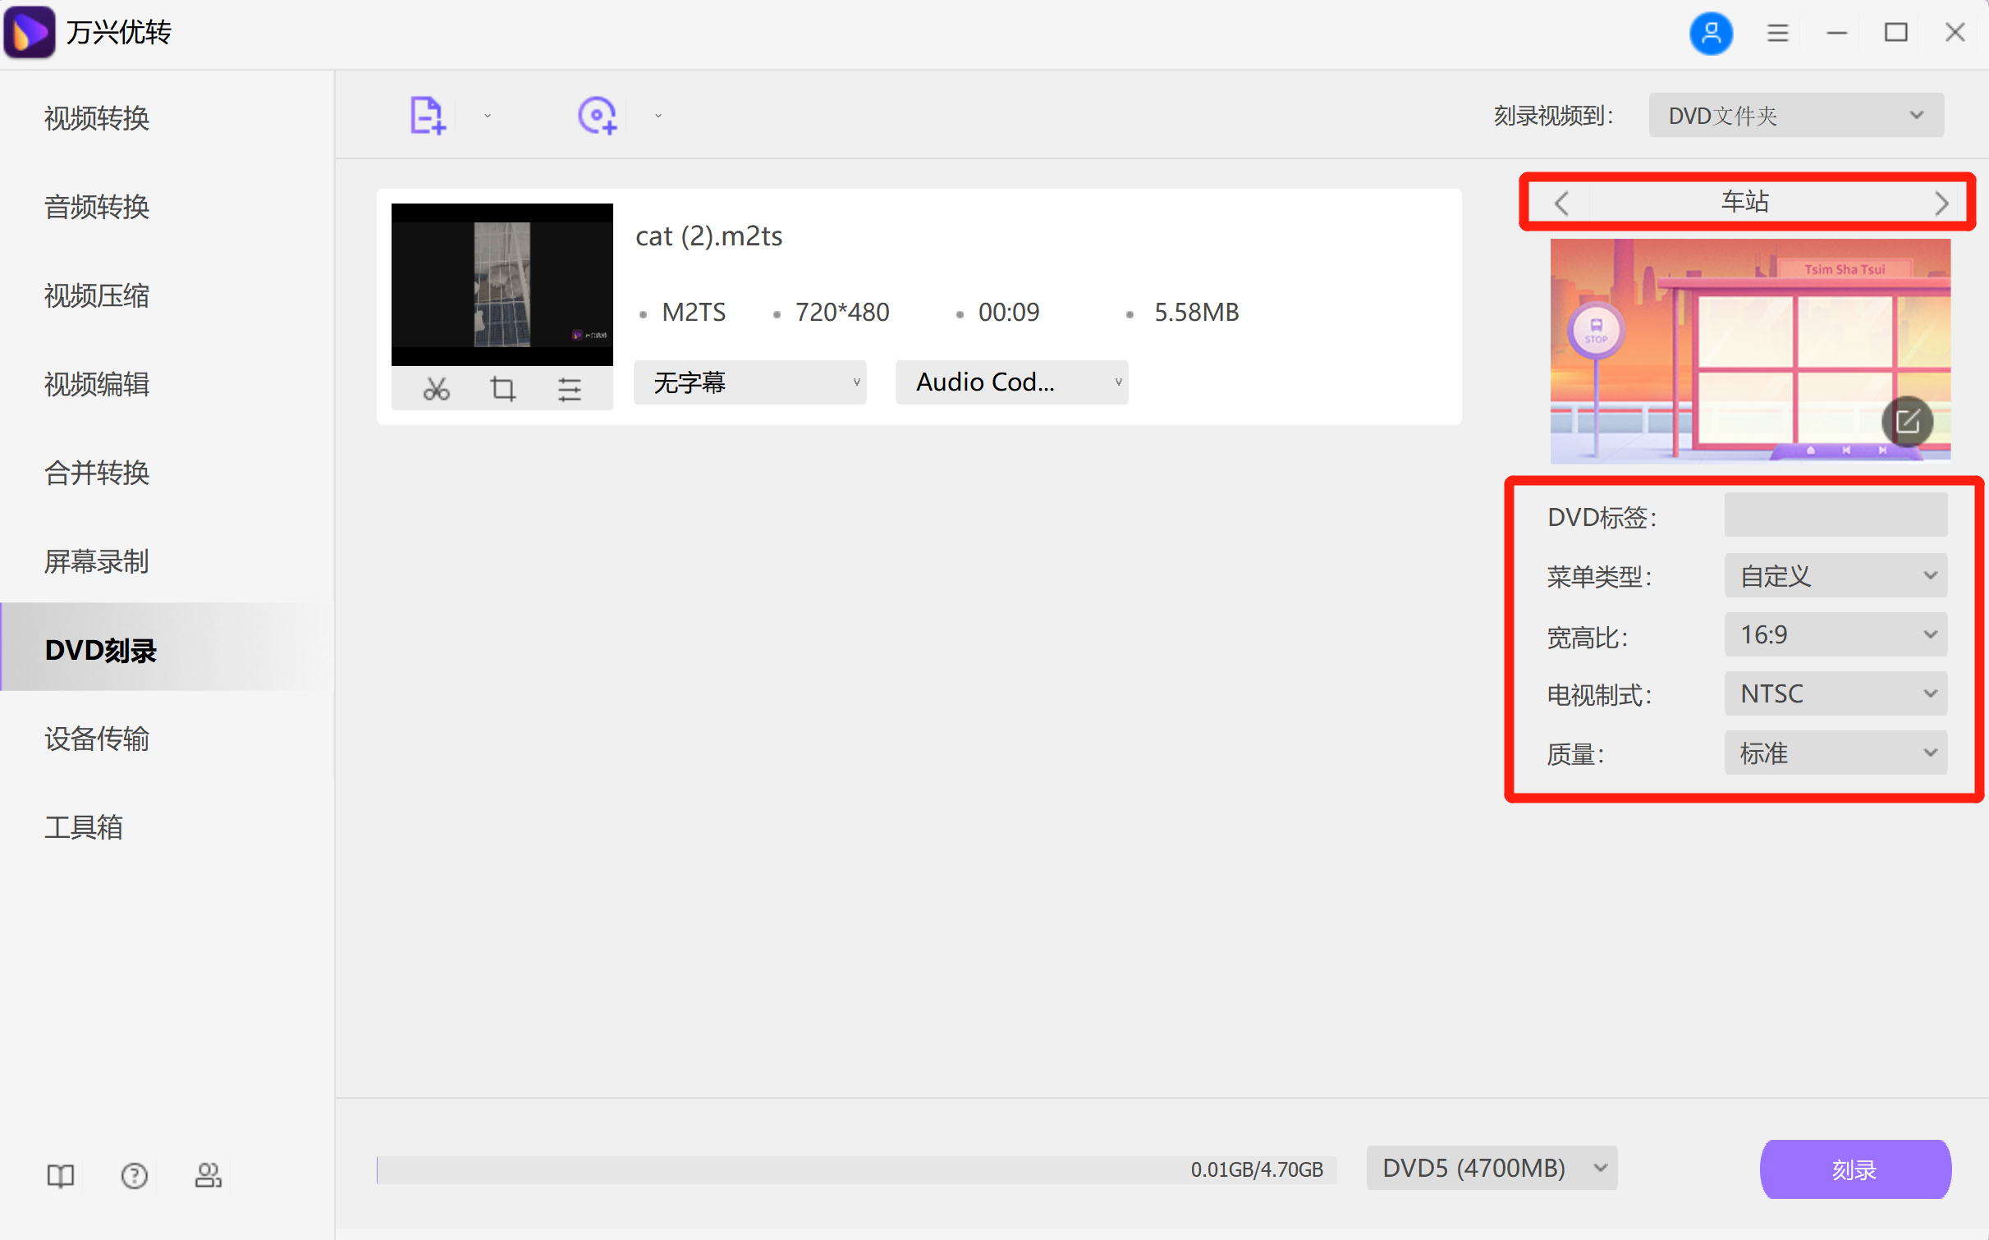This screenshot has height=1240, width=1989.
Task: Open the DVD5 (4700MB) capacity dropdown
Action: pos(1491,1168)
